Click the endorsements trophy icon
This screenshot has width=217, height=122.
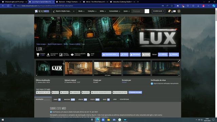(x=38, y=55)
